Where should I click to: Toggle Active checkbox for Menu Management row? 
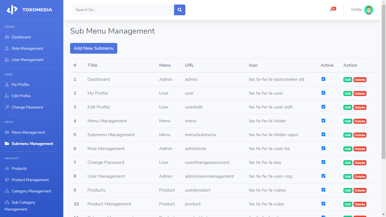tap(323, 121)
